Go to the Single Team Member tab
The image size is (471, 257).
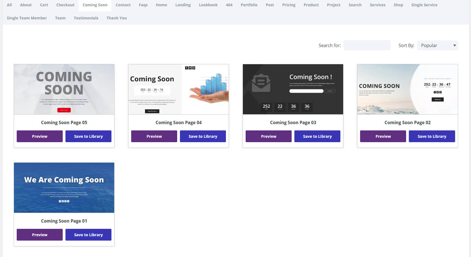click(27, 18)
